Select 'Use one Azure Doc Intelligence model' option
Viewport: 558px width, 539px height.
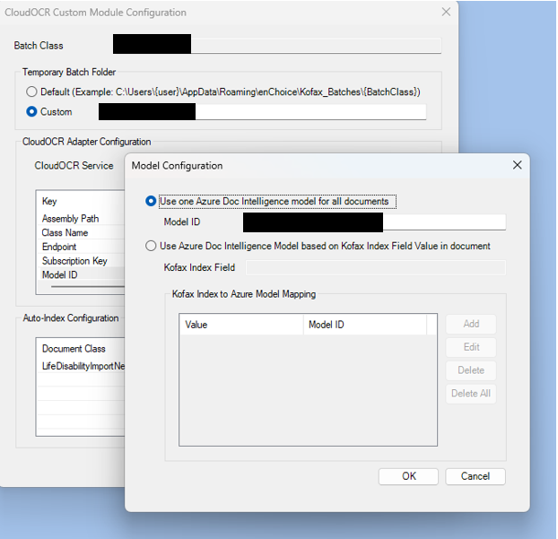[x=151, y=202]
